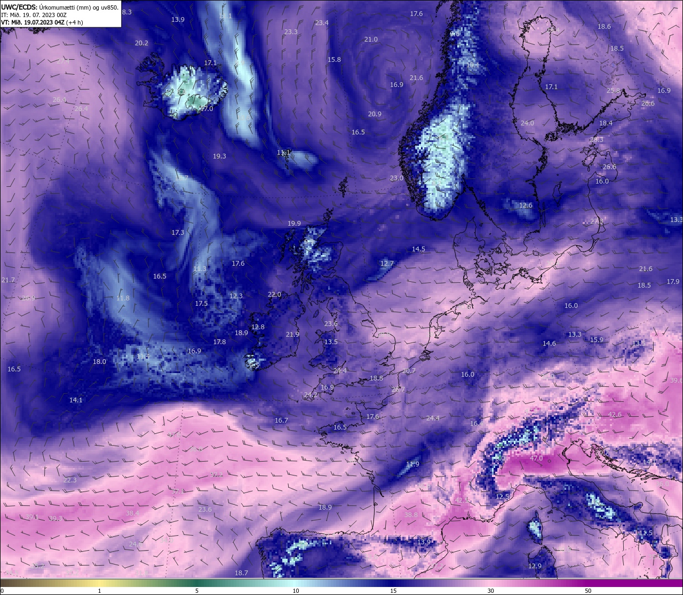Click the 11.8 value in the Atlantic
The width and height of the screenshot is (683, 595).
pyautogui.click(x=123, y=298)
